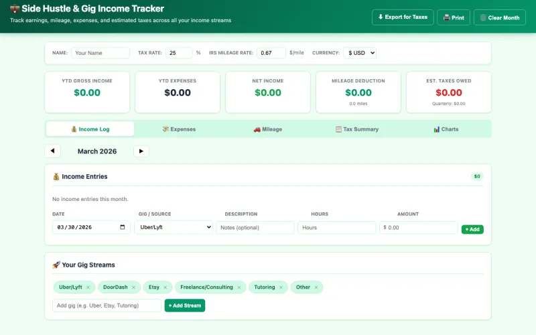
Task: Show the Tax Summary tab
Action: [356, 129]
